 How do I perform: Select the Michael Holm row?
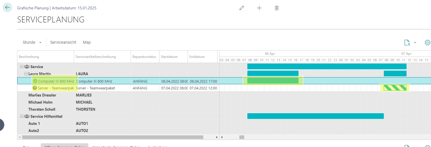coord(118,102)
